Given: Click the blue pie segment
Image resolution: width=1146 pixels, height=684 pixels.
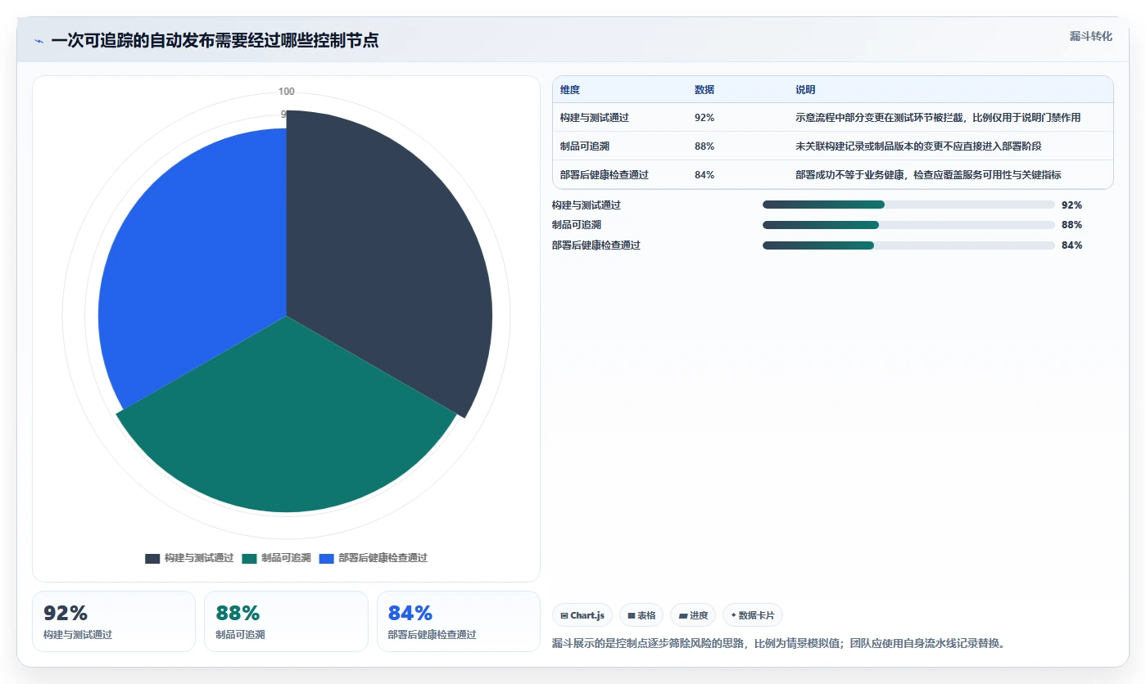Looking at the screenshot, I should coord(193,270).
